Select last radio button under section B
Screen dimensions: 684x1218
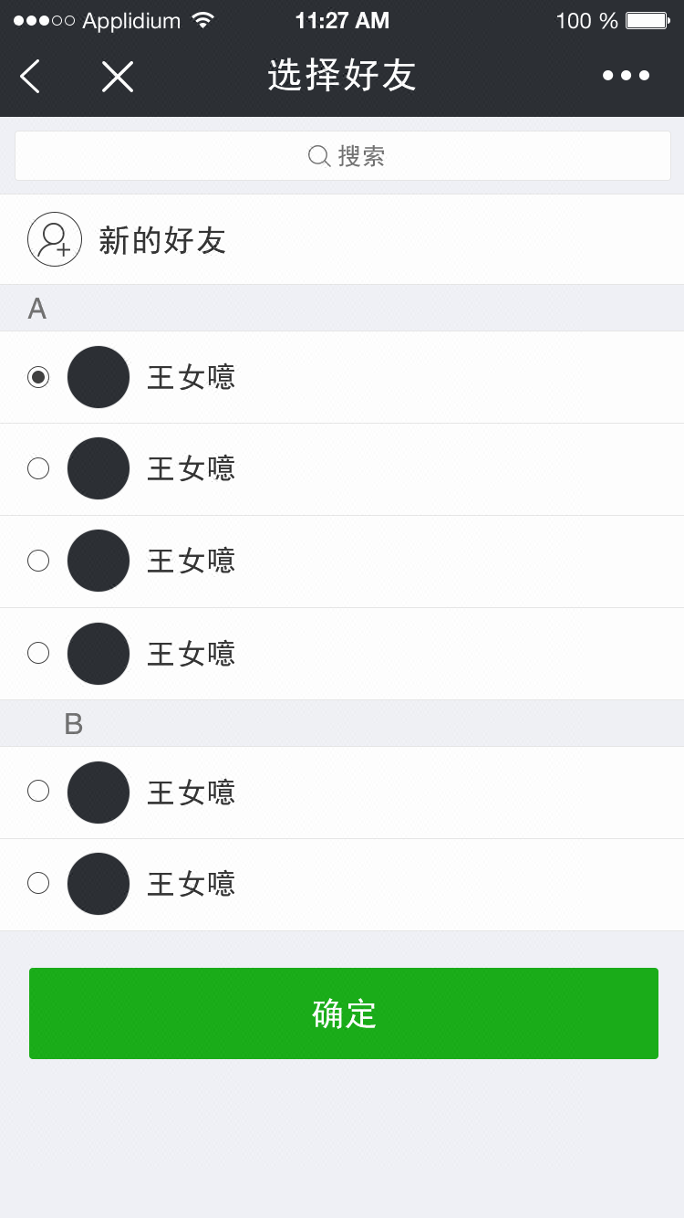pyautogui.click(x=38, y=883)
